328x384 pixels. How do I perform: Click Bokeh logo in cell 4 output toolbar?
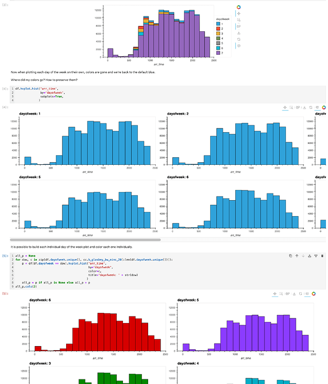tap(324, 108)
